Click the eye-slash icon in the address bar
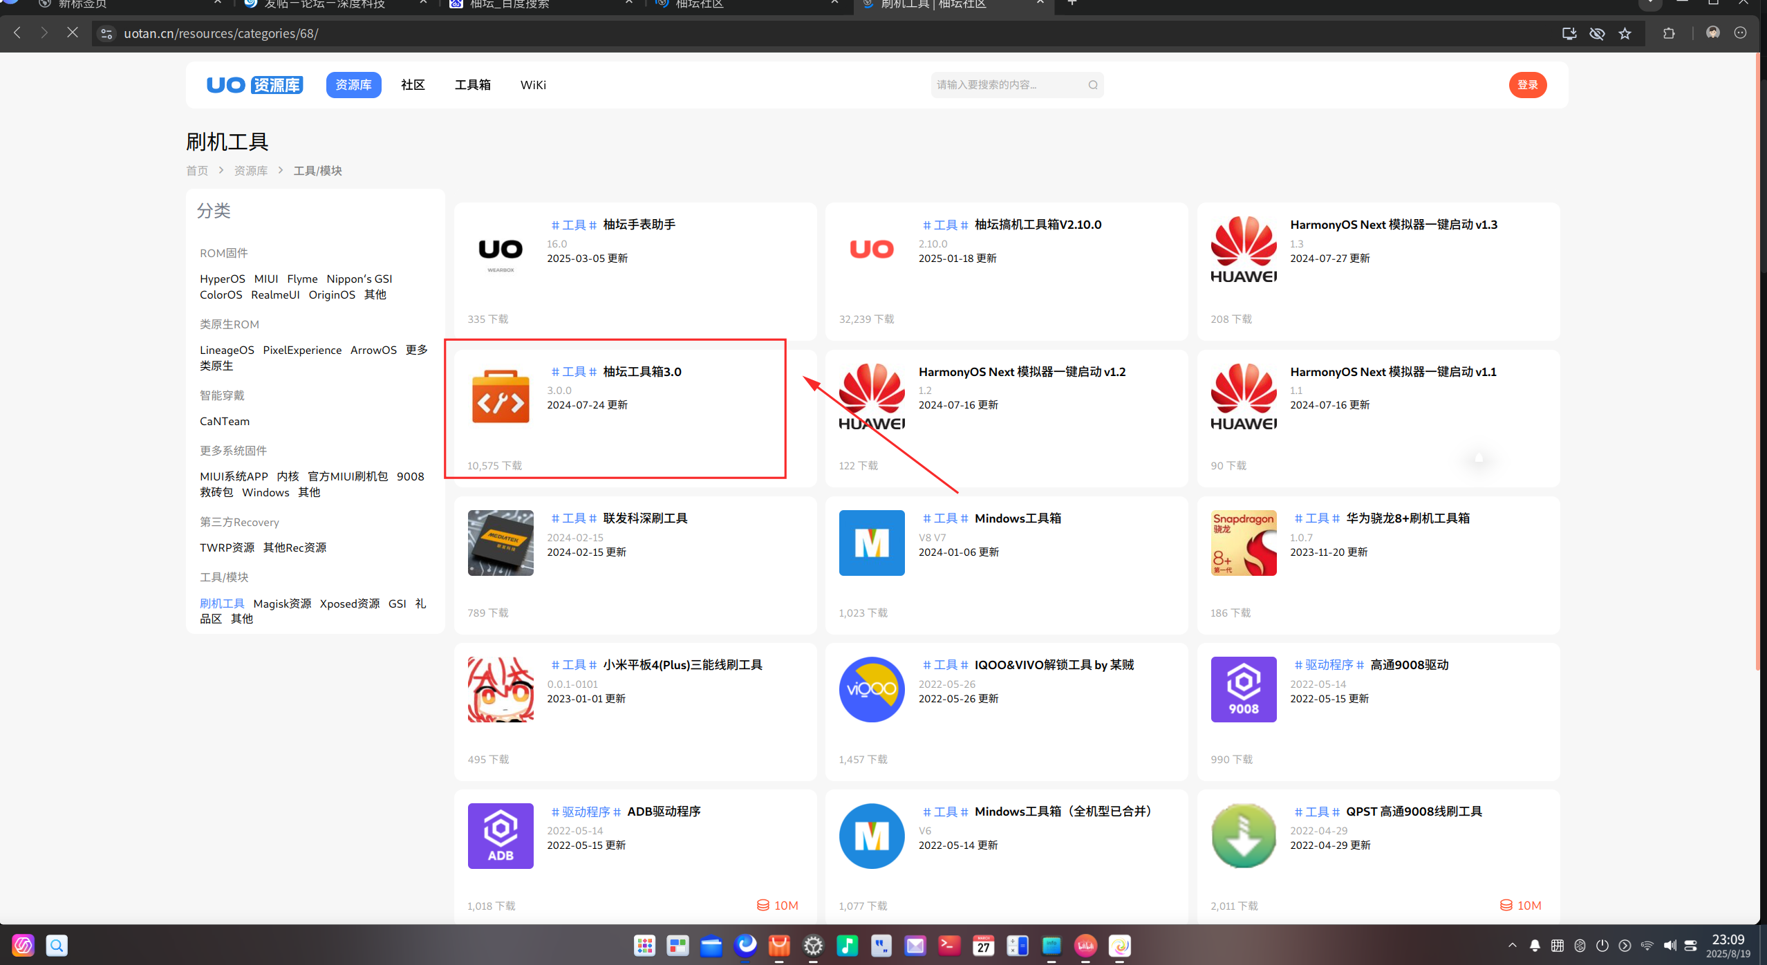This screenshot has width=1767, height=965. tap(1597, 33)
